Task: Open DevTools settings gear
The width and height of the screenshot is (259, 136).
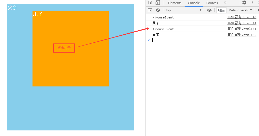Action: (244, 3)
